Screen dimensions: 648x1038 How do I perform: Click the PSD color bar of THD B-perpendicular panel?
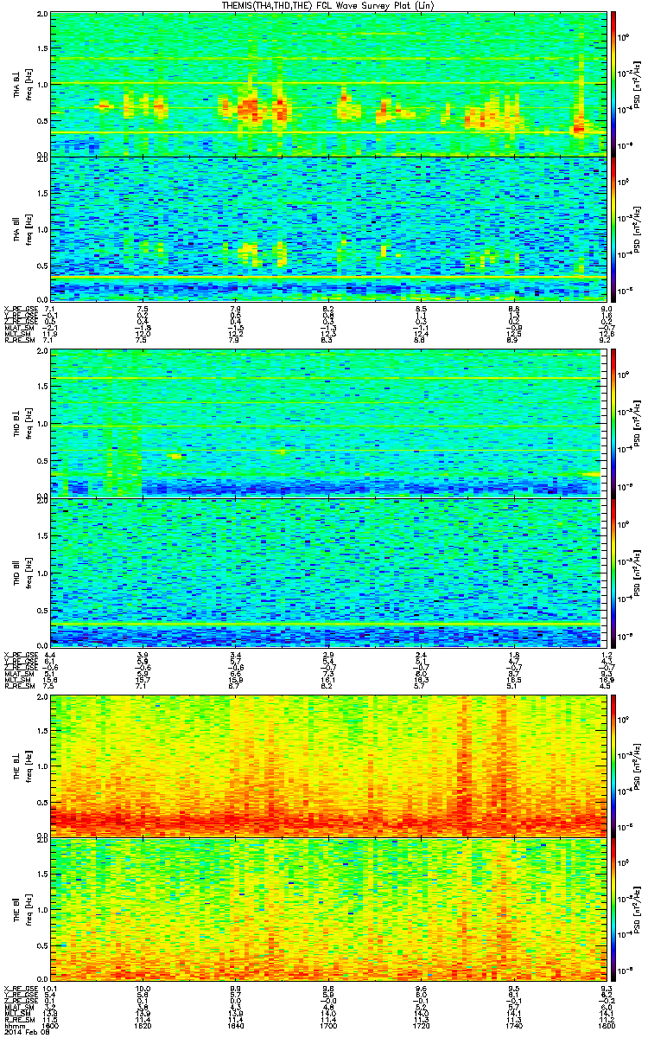tap(613, 423)
